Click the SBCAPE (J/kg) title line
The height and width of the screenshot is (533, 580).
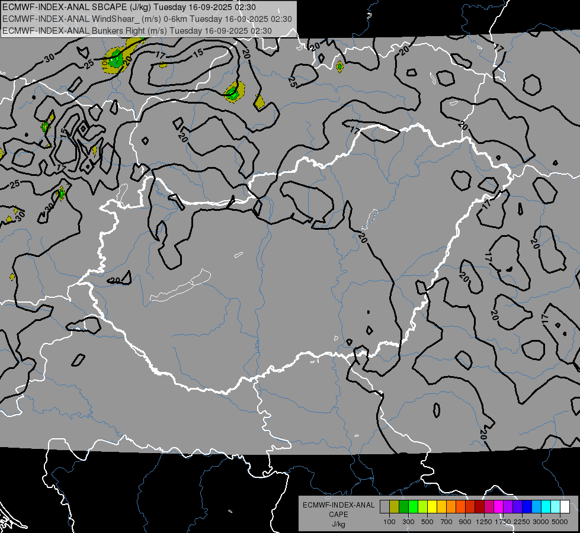(x=129, y=7)
